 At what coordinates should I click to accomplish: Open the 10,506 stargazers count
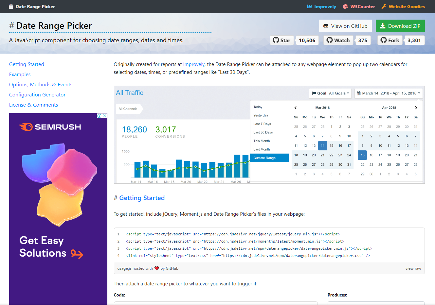(x=307, y=40)
